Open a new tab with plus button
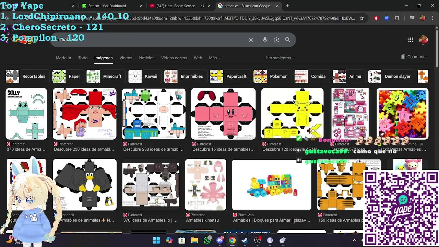The image size is (439, 247). point(287,6)
